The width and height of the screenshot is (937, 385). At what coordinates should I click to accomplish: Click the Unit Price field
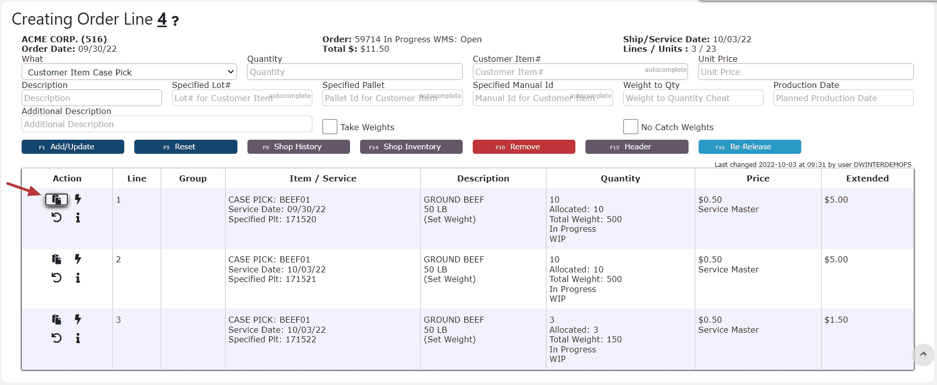(x=806, y=72)
